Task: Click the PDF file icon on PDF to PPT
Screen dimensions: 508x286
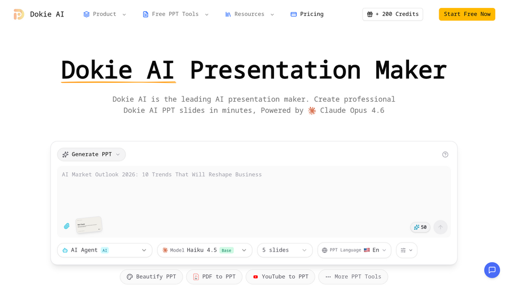Action: pyautogui.click(x=196, y=276)
